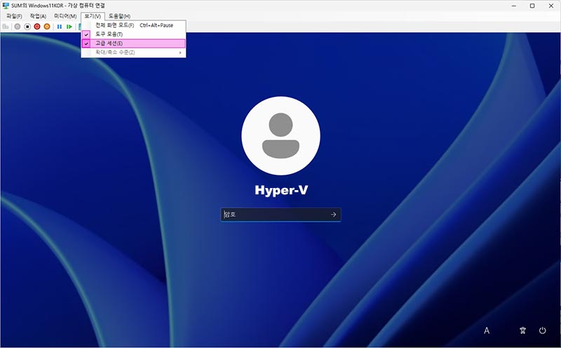Image resolution: width=561 pixels, height=348 pixels.
Task: Click the Hyper-V username text
Action: [x=281, y=190]
